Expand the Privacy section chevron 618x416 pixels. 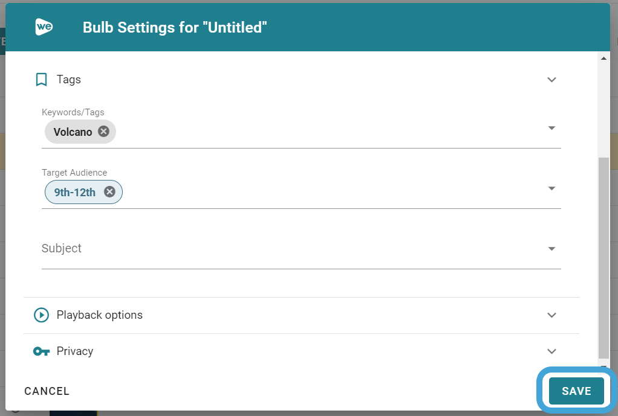pyautogui.click(x=551, y=351)
